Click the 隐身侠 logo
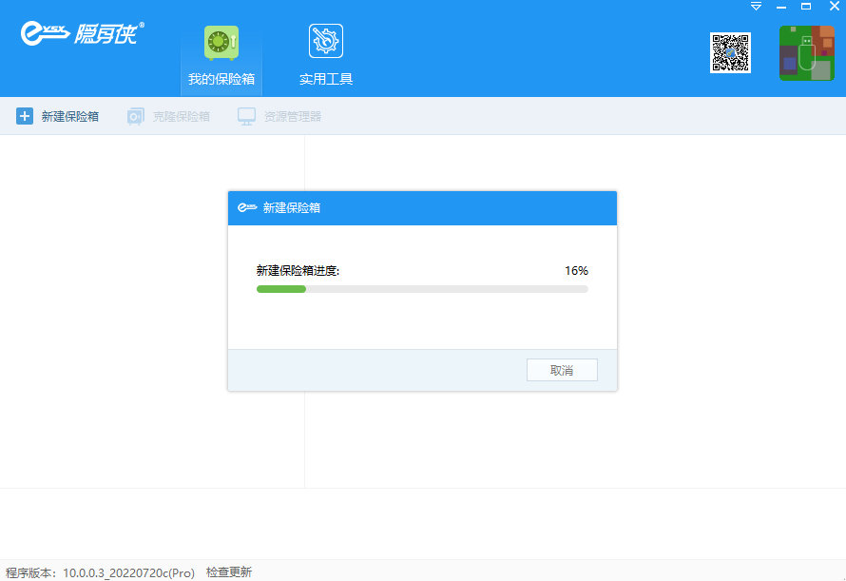 click(82, 33)
